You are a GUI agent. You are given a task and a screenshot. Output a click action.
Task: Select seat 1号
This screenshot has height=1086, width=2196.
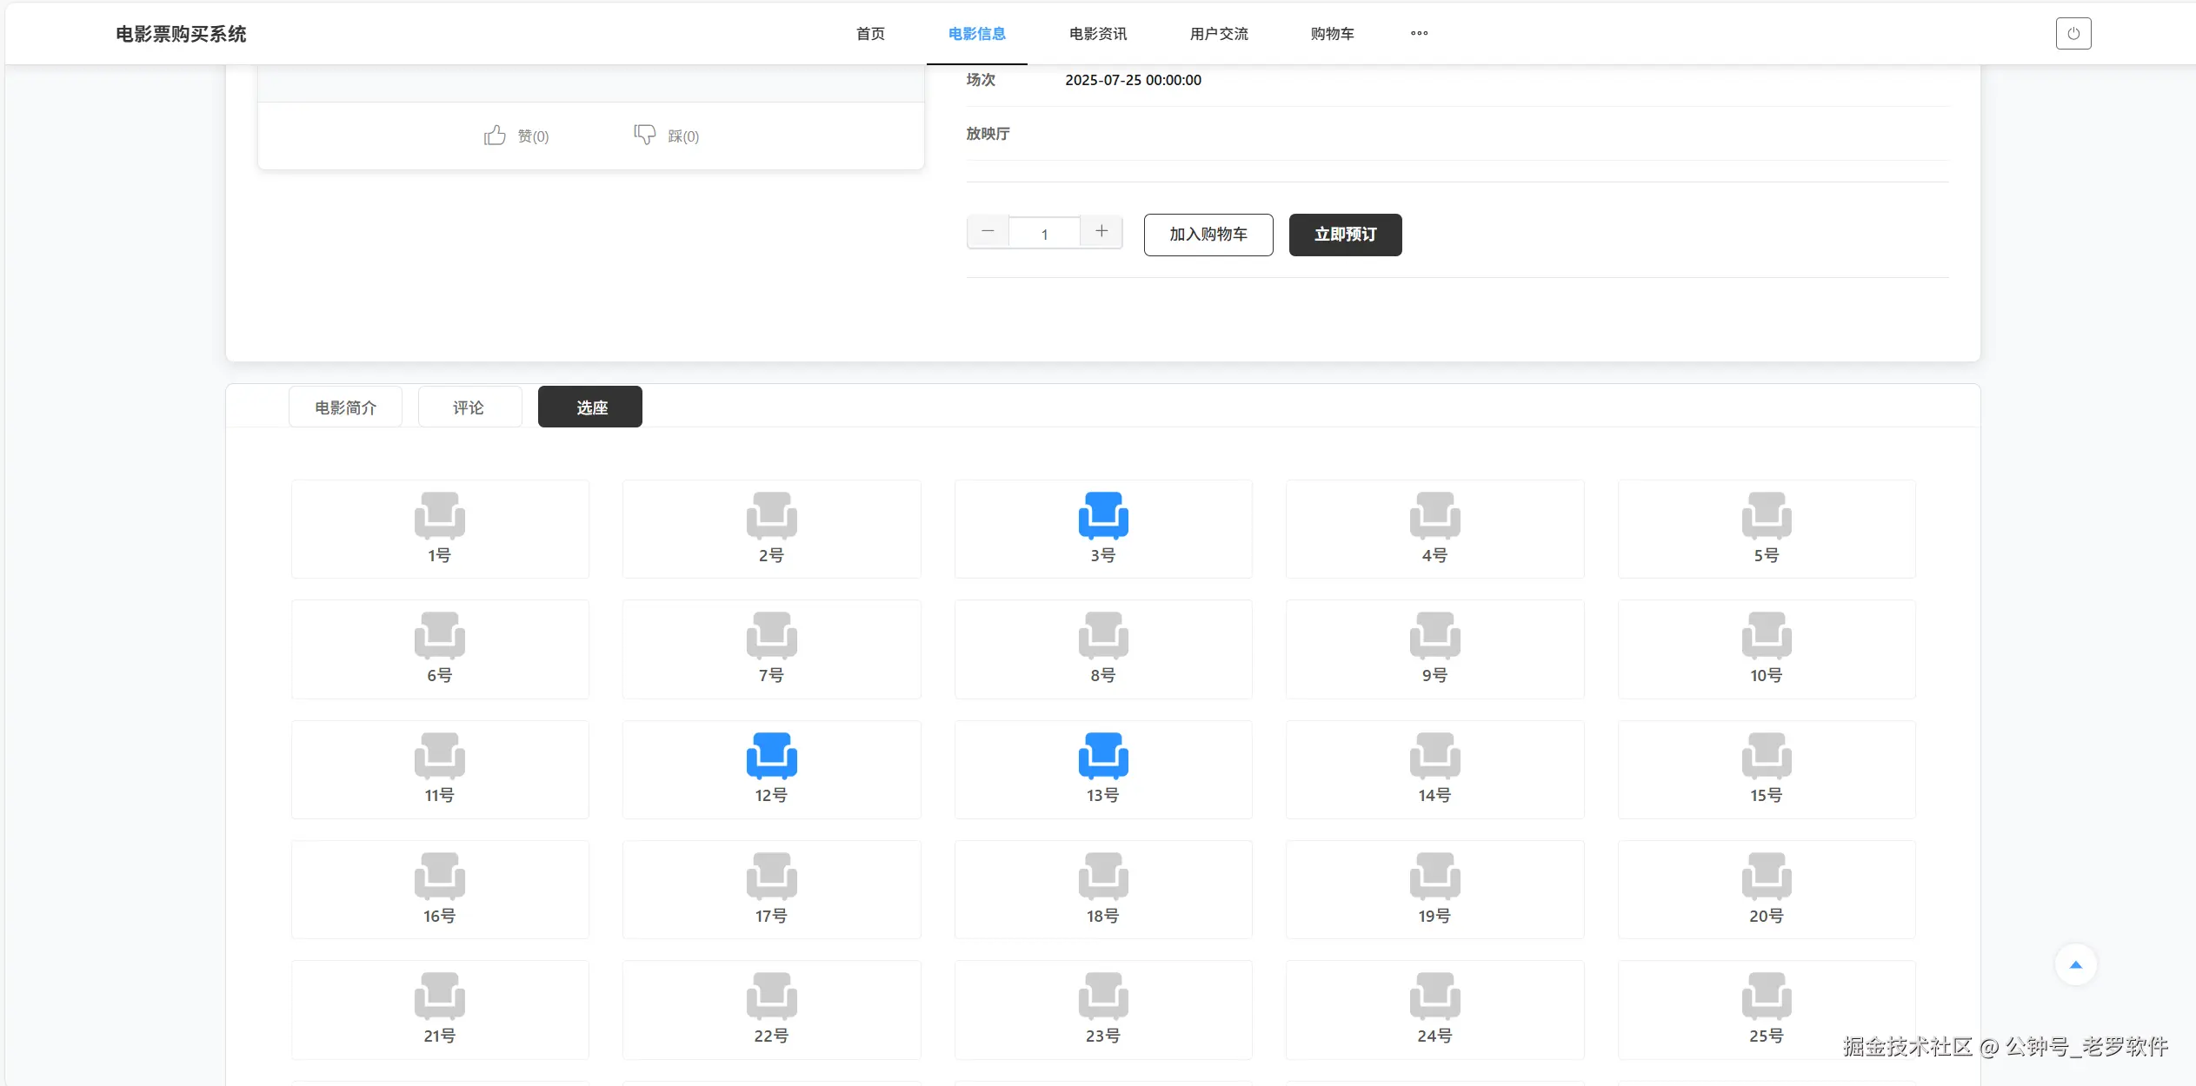tap(439, 516)
